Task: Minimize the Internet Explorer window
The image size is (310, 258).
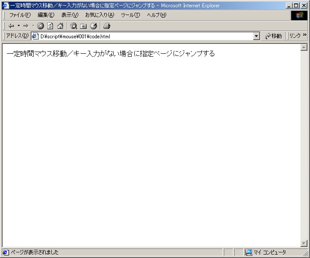Action: 289,6
